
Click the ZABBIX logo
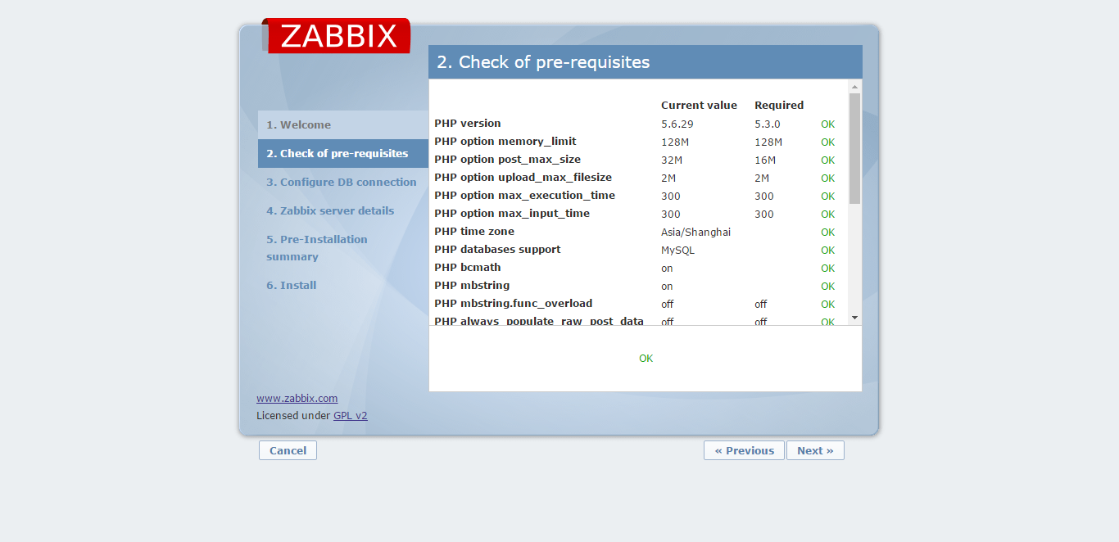pos(337,36)
